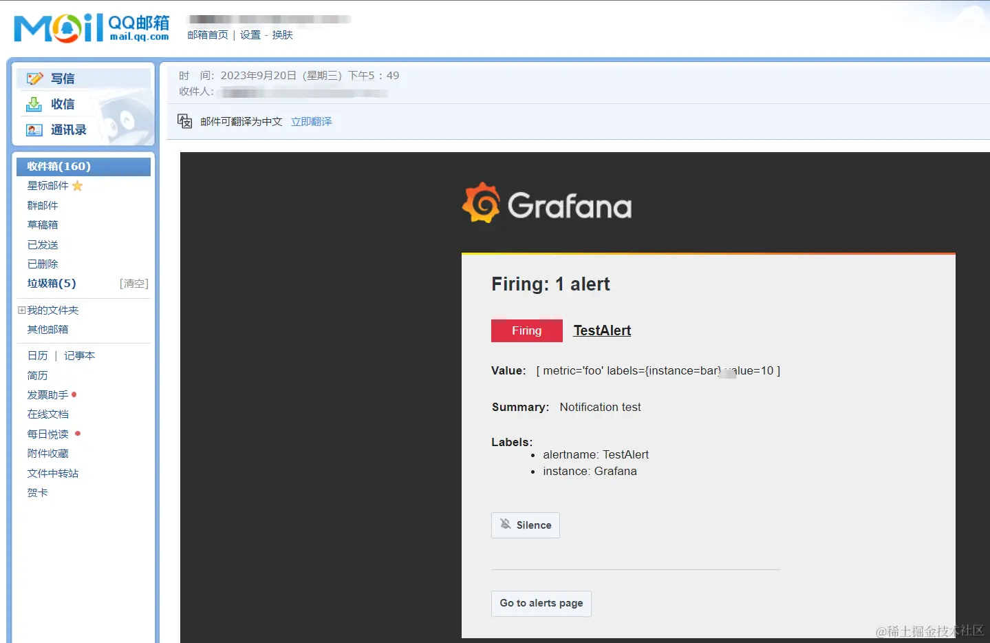990x643 pixels.
Task: Open the 通讯录 address book
Action: click(x=68, y=129)
